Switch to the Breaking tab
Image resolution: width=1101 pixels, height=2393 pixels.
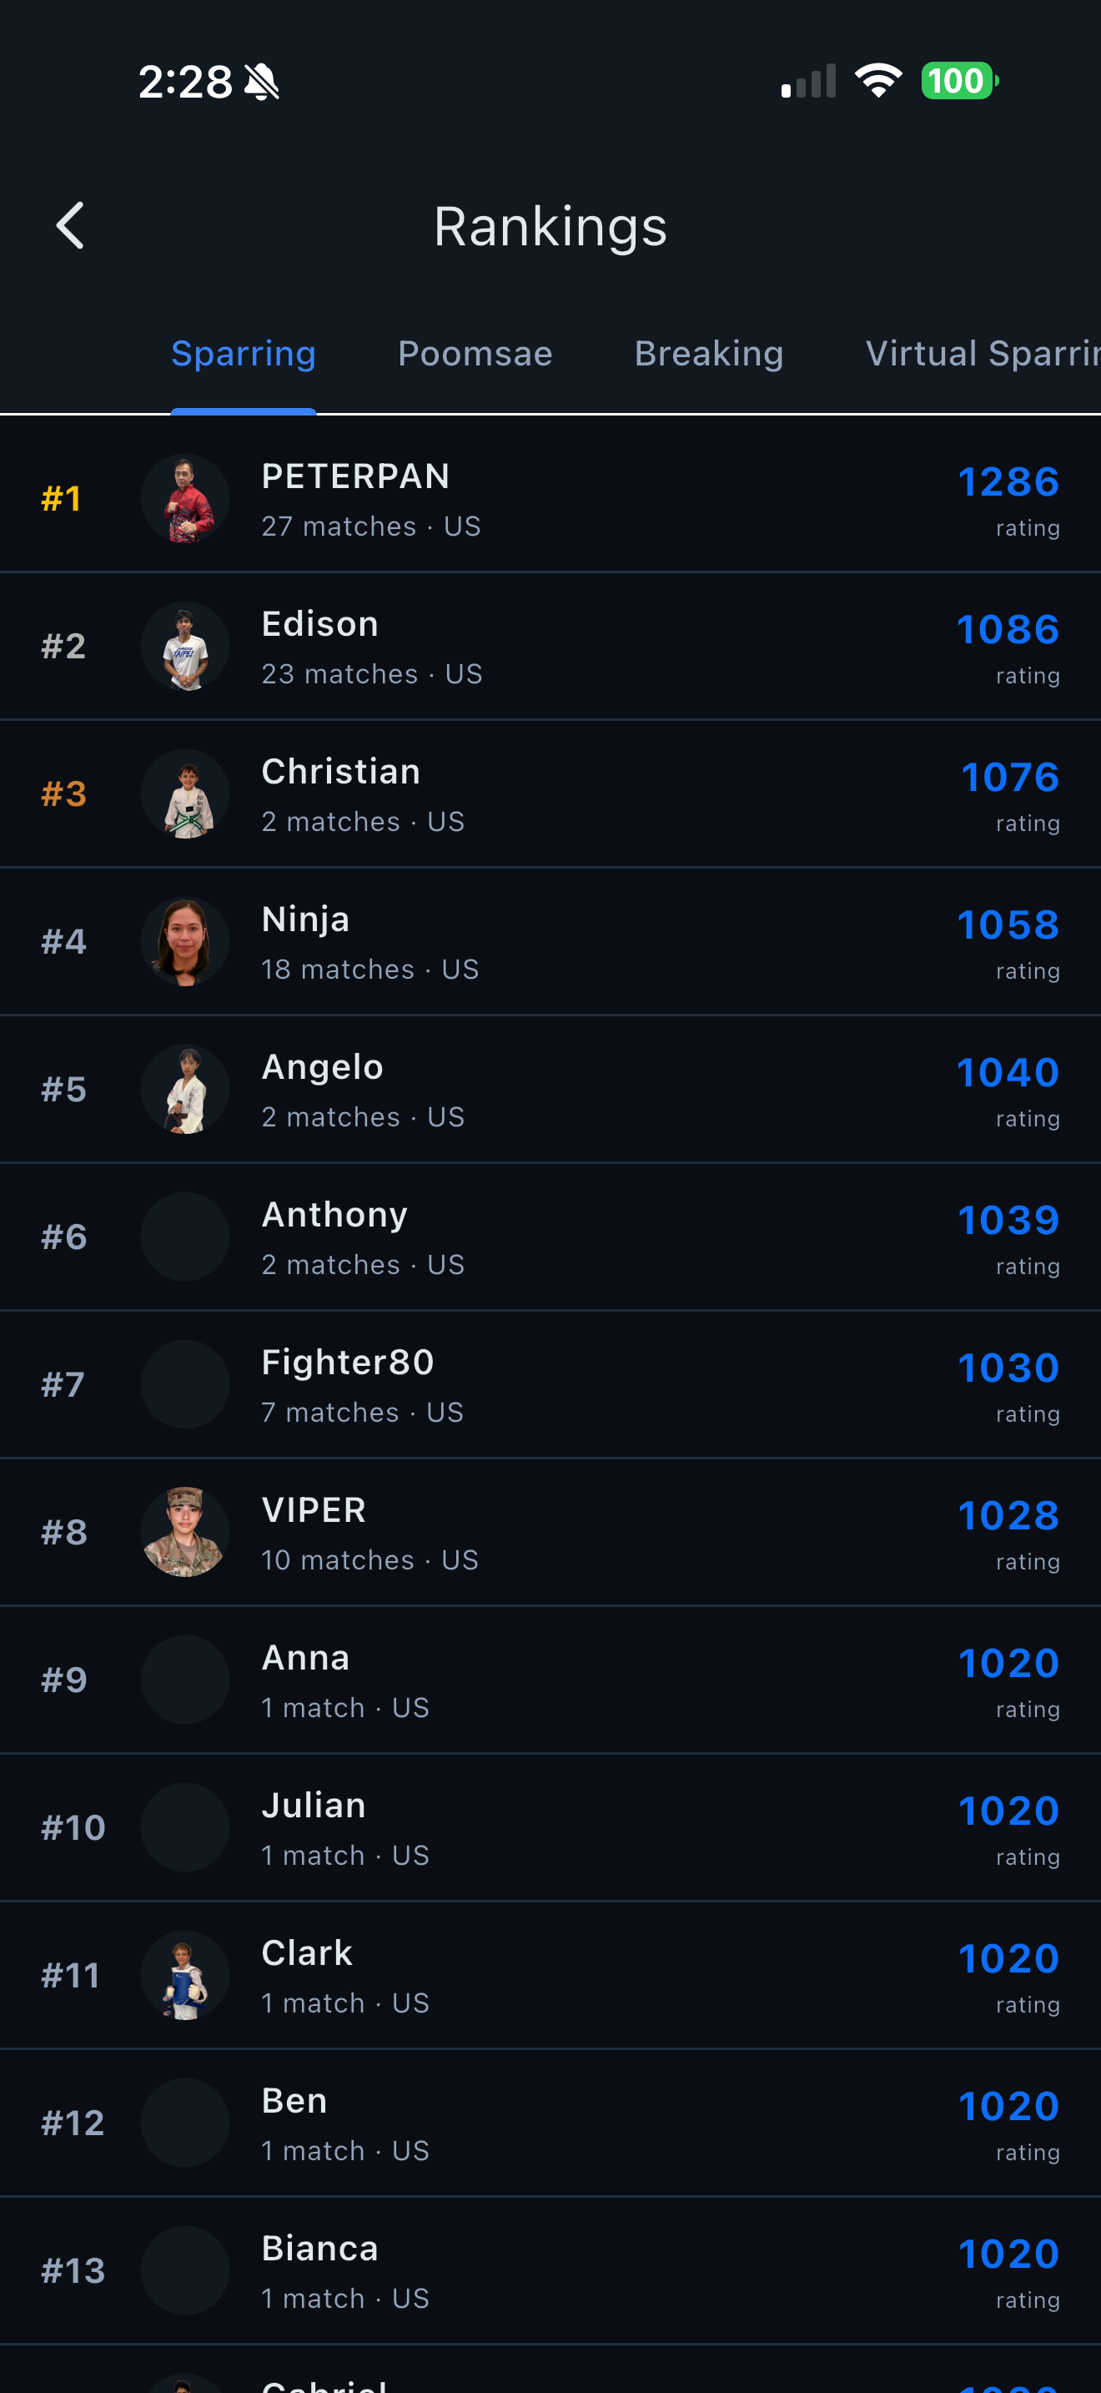point(709,354)
